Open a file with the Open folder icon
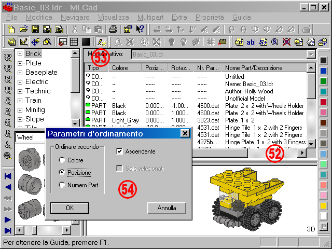 tap(23, 29)
